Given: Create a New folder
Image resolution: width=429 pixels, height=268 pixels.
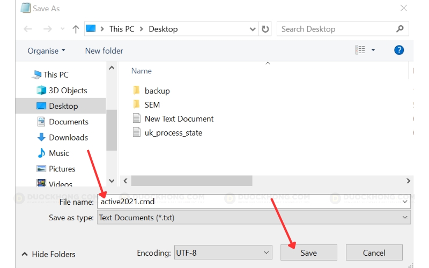Looking at the screenshot, I should (x=103, y=51).
